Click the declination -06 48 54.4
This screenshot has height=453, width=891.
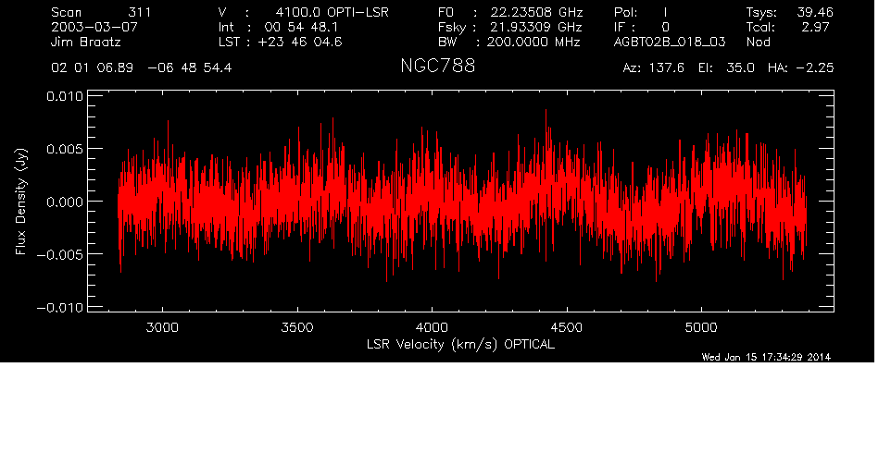(189, 67)
